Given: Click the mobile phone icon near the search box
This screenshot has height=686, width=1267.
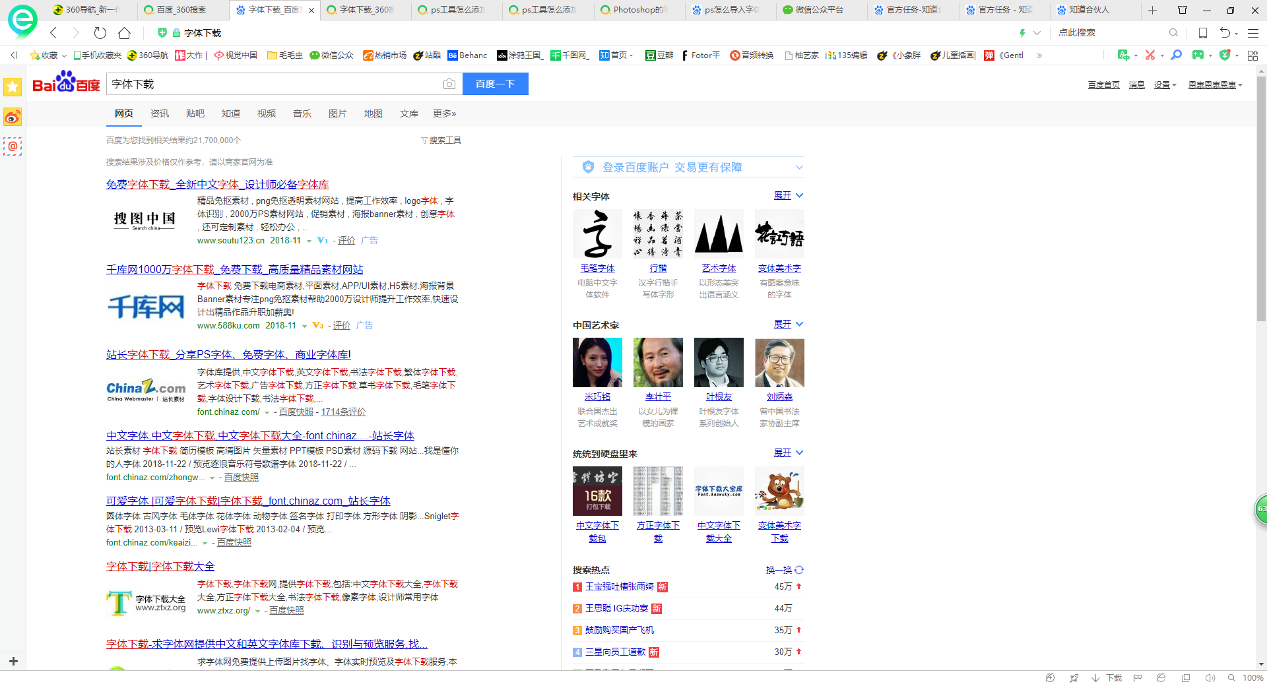Looking at the screenshot, I should (1203, 33).
